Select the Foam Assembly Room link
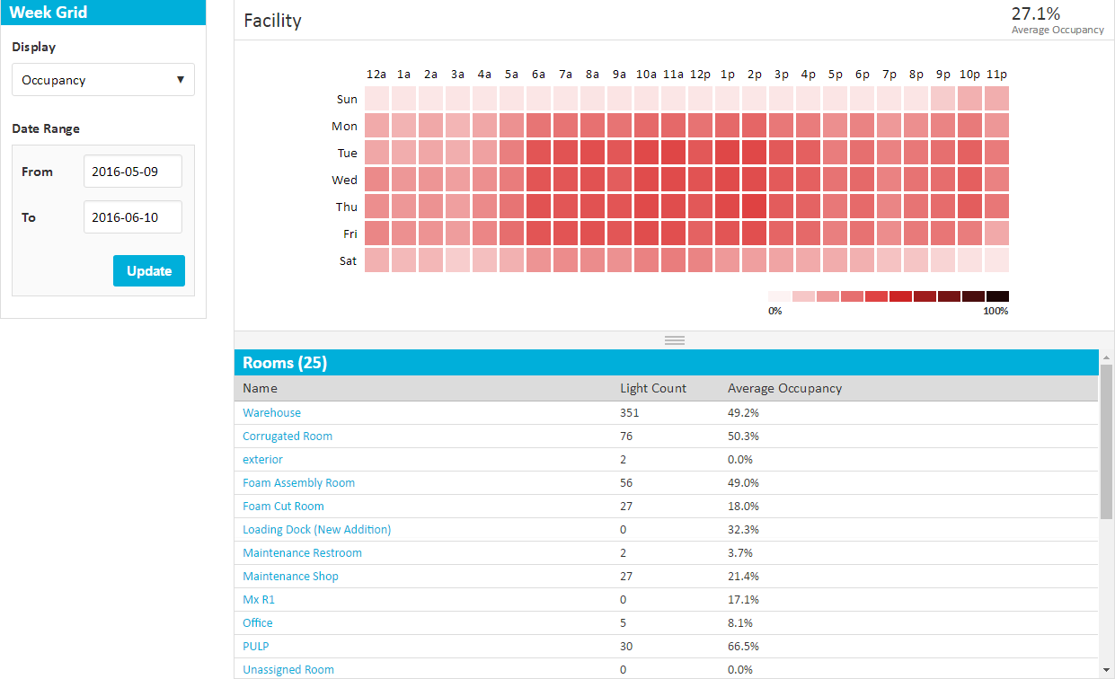 tap(298, 483)
